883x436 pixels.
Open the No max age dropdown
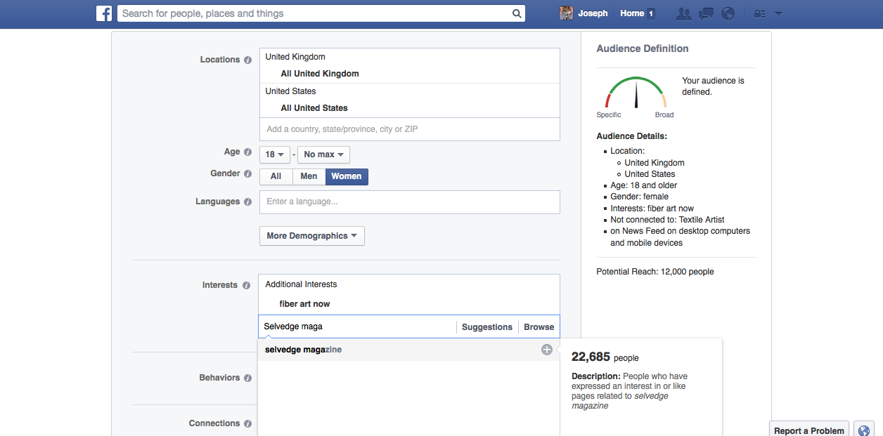pyautogui.click(x=323, y=154)
